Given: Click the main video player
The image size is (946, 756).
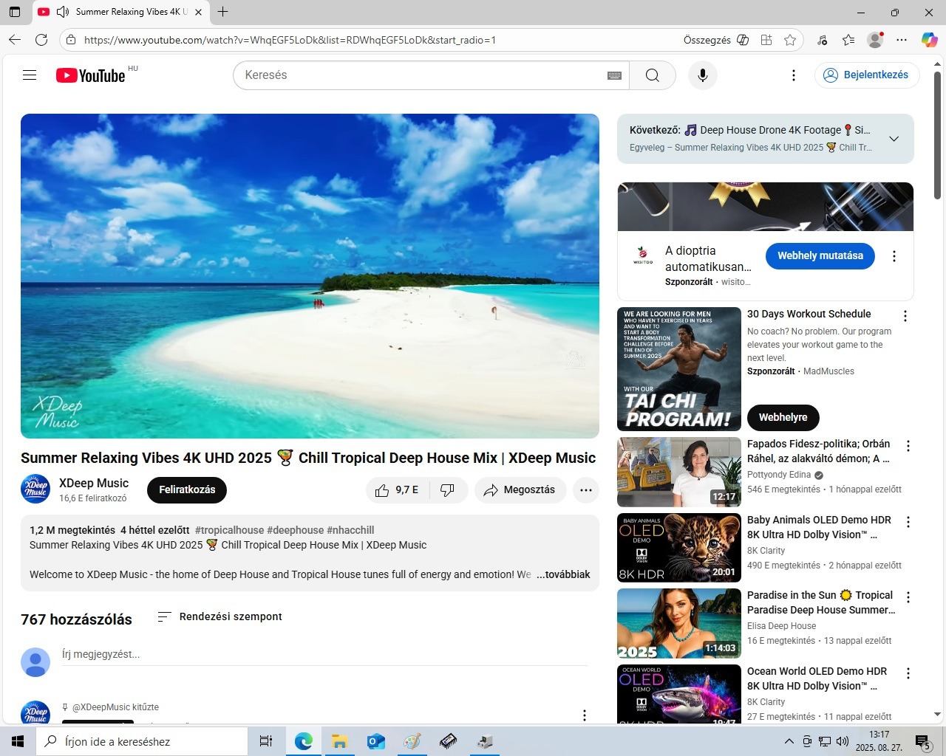Looking at the screenshot, I should click(310, 276).
